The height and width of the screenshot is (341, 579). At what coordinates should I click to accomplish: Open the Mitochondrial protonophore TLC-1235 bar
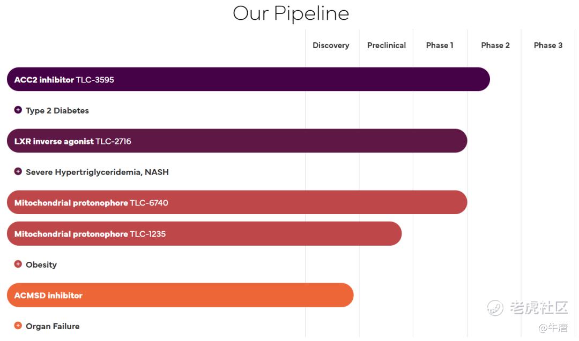[x=204, y=234]
